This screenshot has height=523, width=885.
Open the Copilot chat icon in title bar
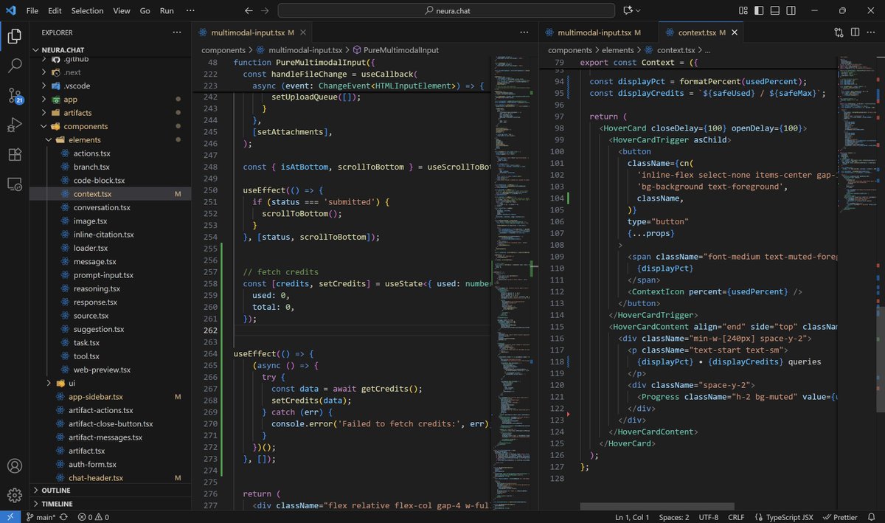628,11
